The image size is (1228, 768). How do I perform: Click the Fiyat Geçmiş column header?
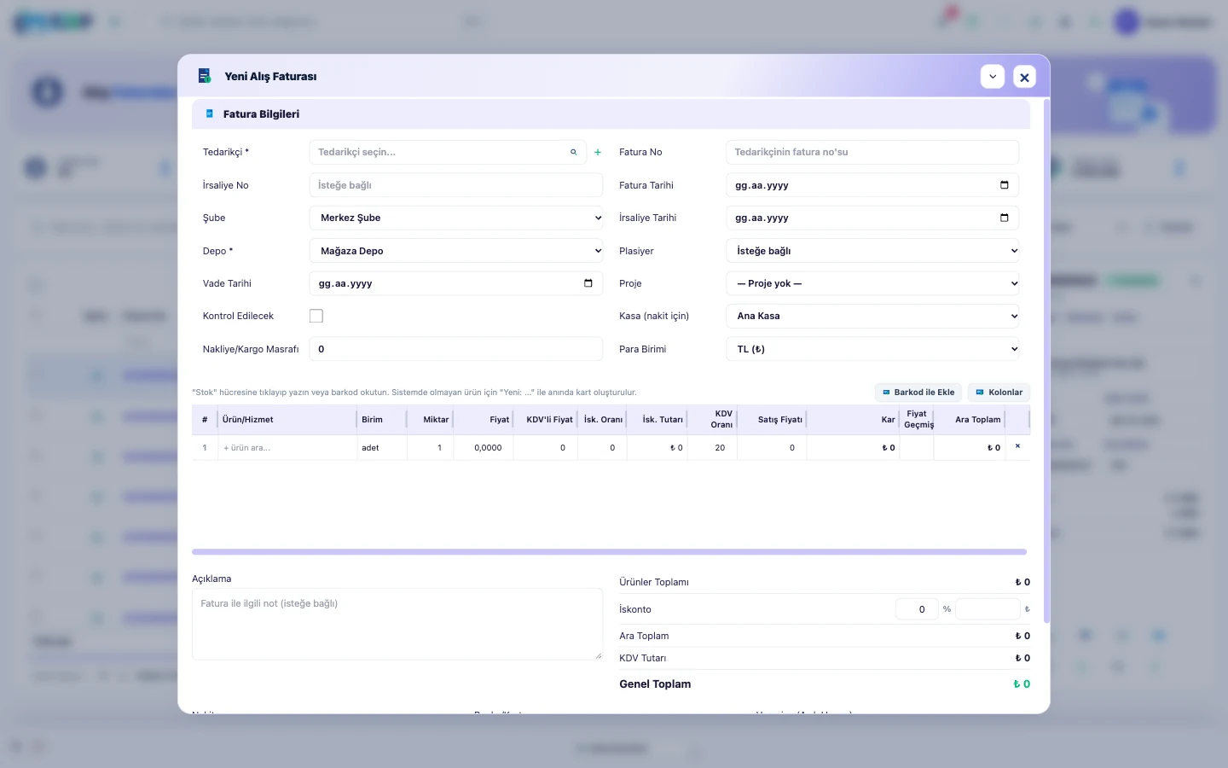917,420
